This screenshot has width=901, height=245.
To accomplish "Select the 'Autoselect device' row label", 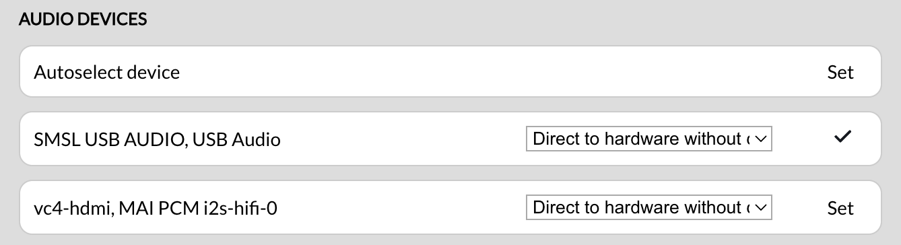I will point(107,72).
